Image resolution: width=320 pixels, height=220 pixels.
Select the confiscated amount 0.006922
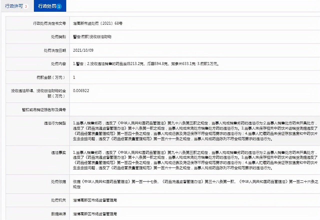(81, 91)
